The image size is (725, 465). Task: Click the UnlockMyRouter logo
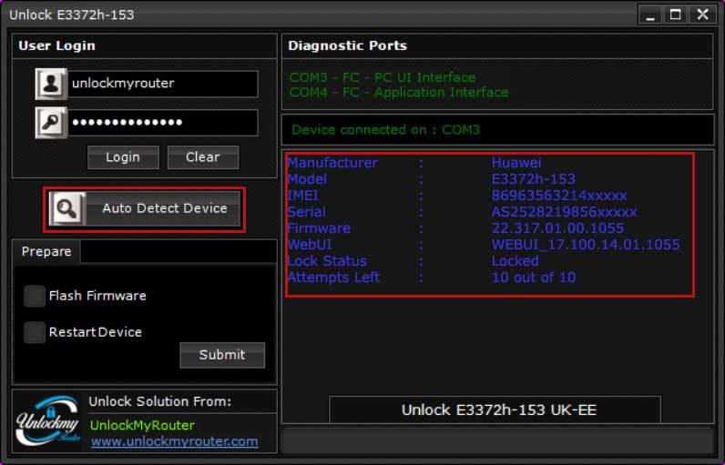pos(48,420)
